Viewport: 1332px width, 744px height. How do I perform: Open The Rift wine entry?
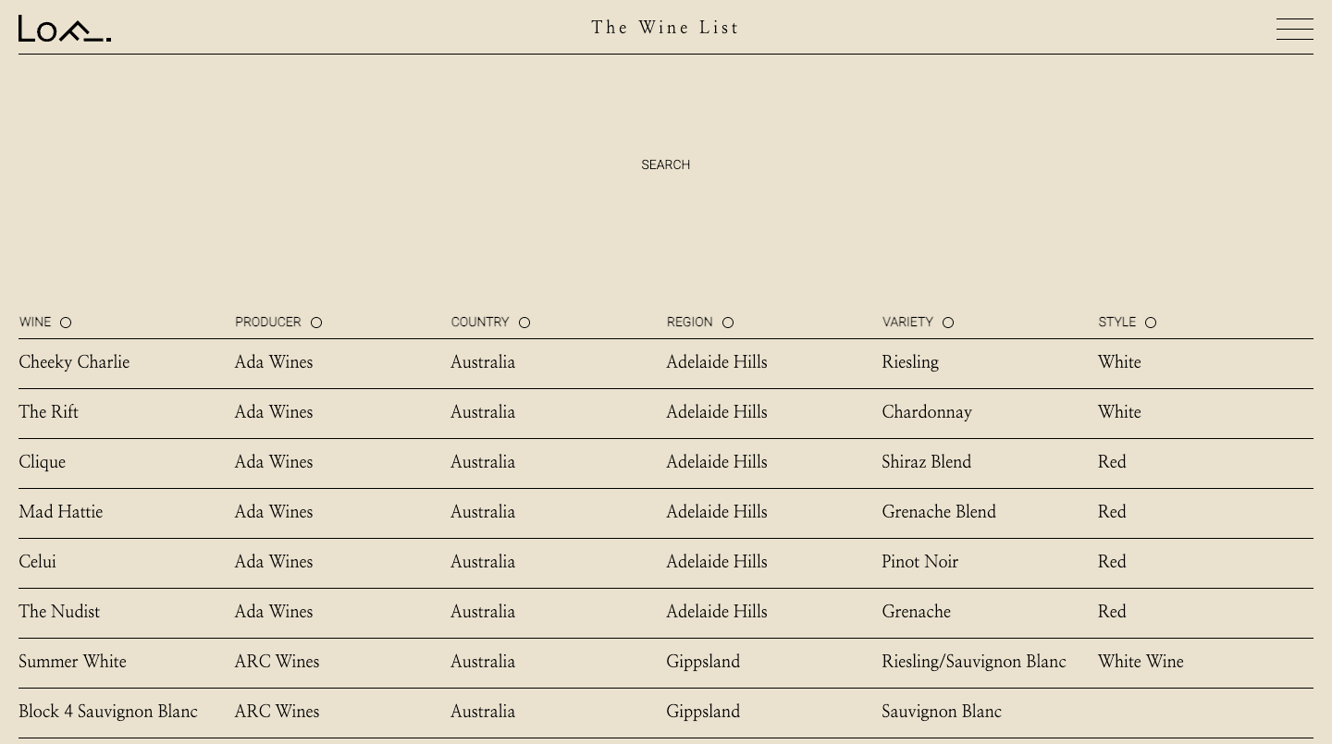48,412
